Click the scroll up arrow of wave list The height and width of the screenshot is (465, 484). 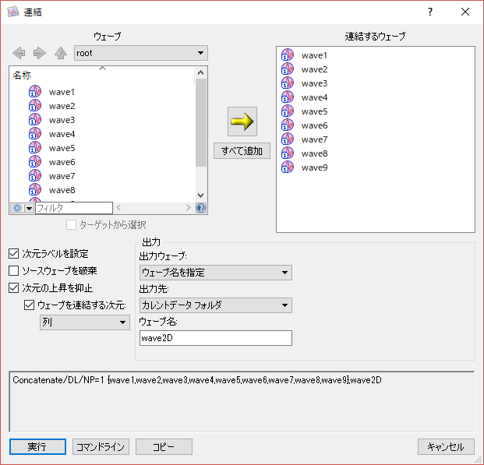(201, 72)
